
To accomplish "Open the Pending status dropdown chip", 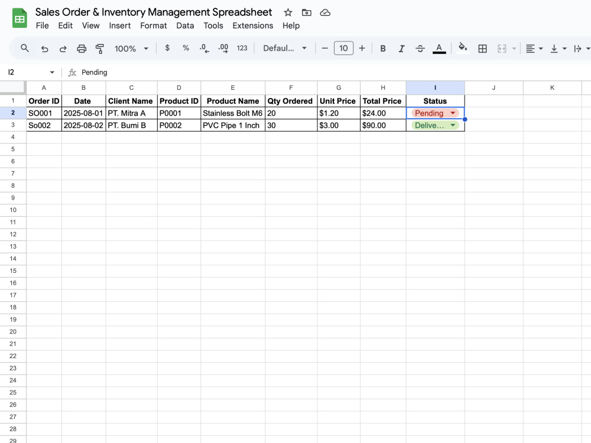I will pyautogui.click(x=436, y=113).
